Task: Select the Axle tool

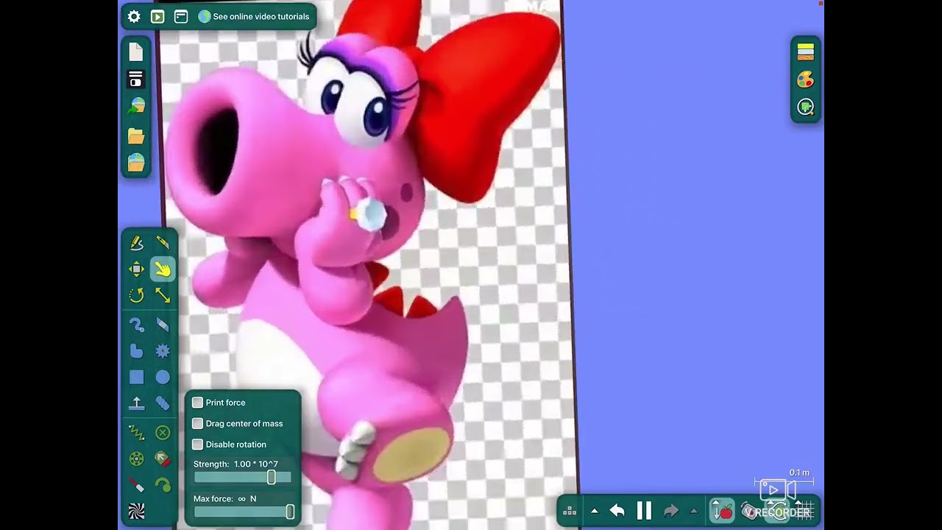Action: coord(136,459)
